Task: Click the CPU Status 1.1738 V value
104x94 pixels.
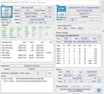Action: (x=49, y=53)
